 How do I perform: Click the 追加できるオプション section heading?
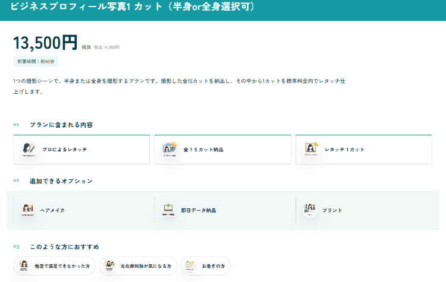click(x=61, y=181)
